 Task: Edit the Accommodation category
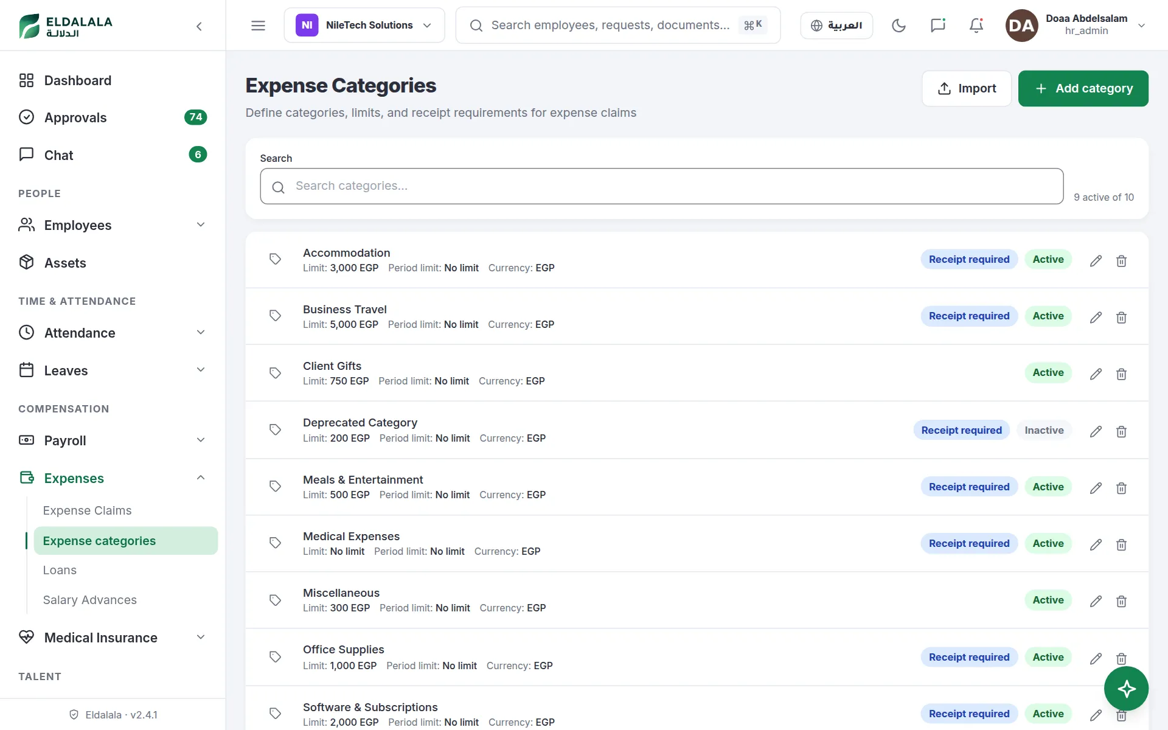click(1096, 261)
